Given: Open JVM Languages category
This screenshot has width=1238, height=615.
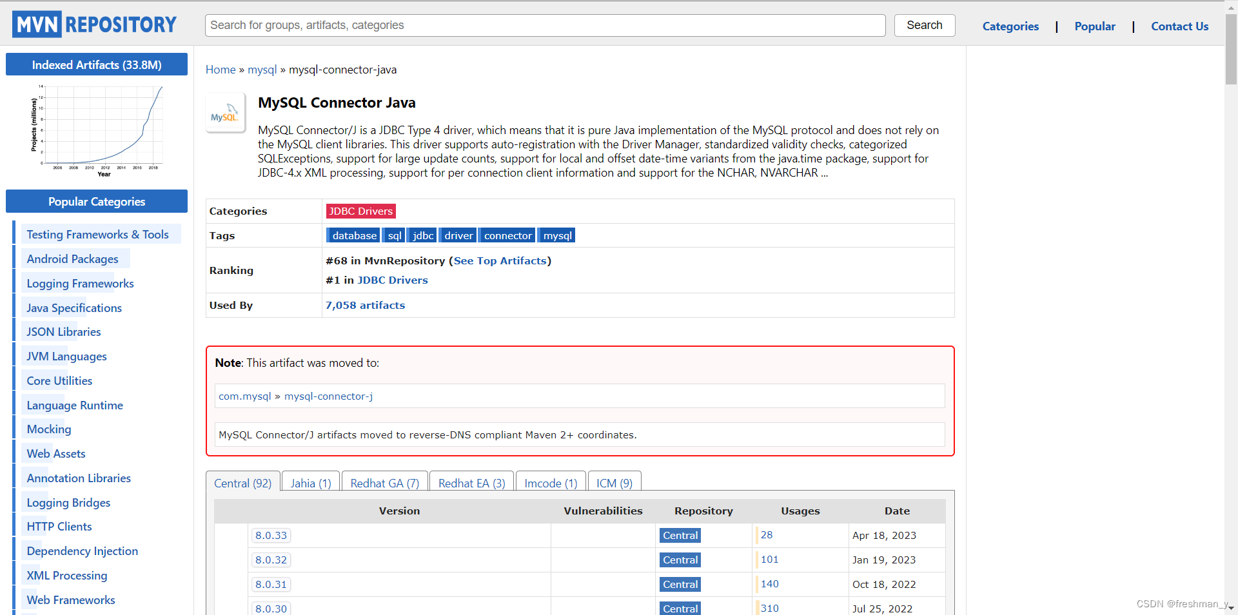Looking at the screenshot, I should 66,356.
